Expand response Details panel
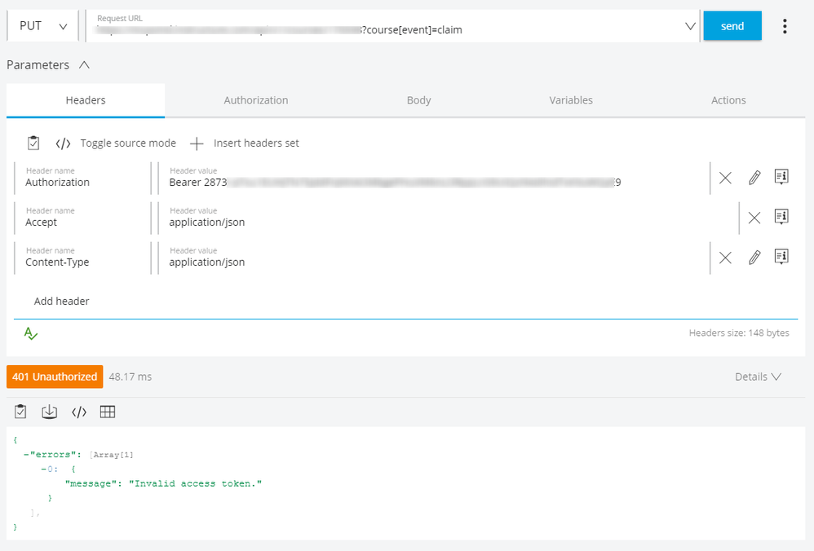The height and width of the screenshot is (551, 814). coord(758,377)
